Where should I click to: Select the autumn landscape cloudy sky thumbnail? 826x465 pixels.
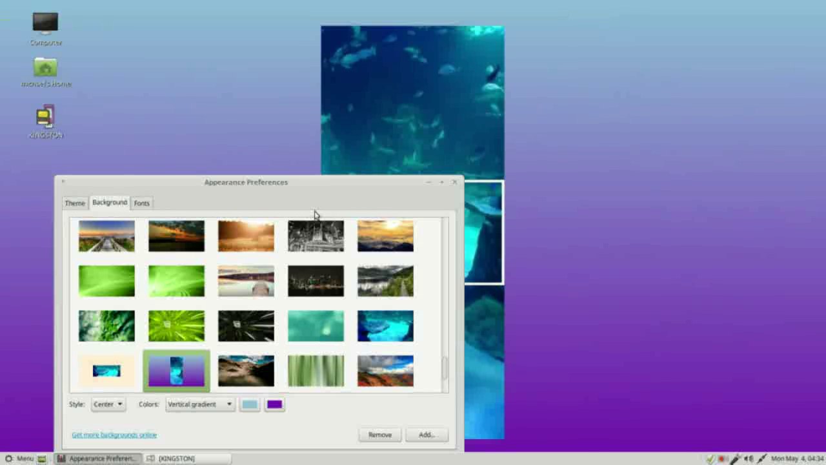[x=385, y=371]
